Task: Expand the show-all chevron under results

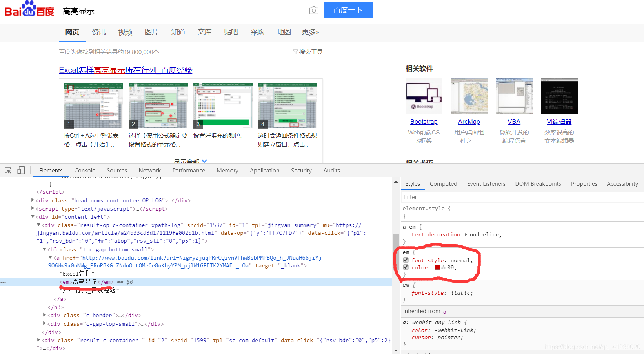Action: pyautogui.click(x=204, y=161)
